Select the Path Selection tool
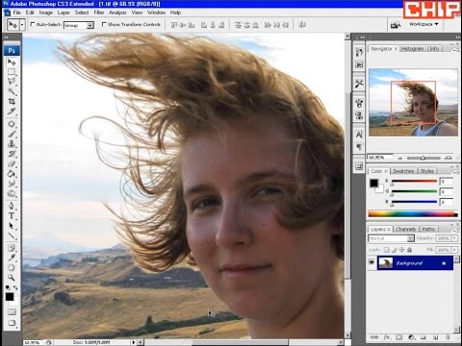Screen dimensions: 462x346 (12, 226)
